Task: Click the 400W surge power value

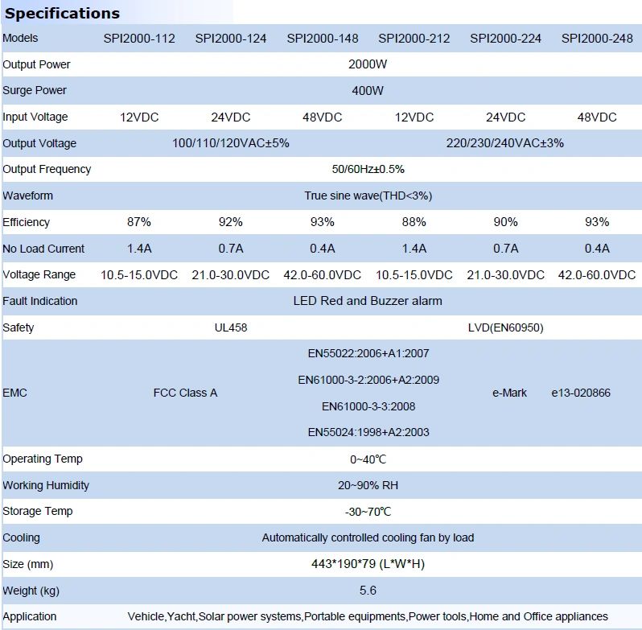Action: point(368,90)
